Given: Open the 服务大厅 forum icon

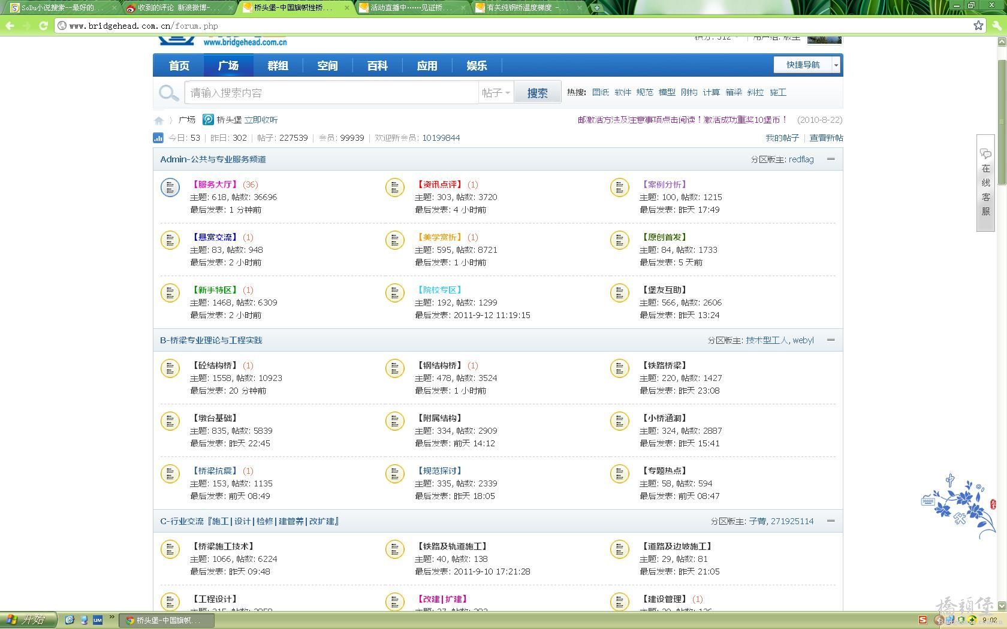Looking at the screenshot, I should tap(170, 188).
